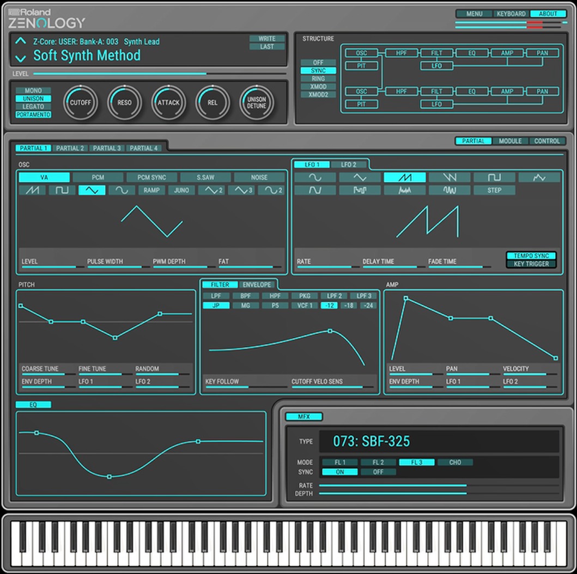Click the ATTACK knob

168,102
